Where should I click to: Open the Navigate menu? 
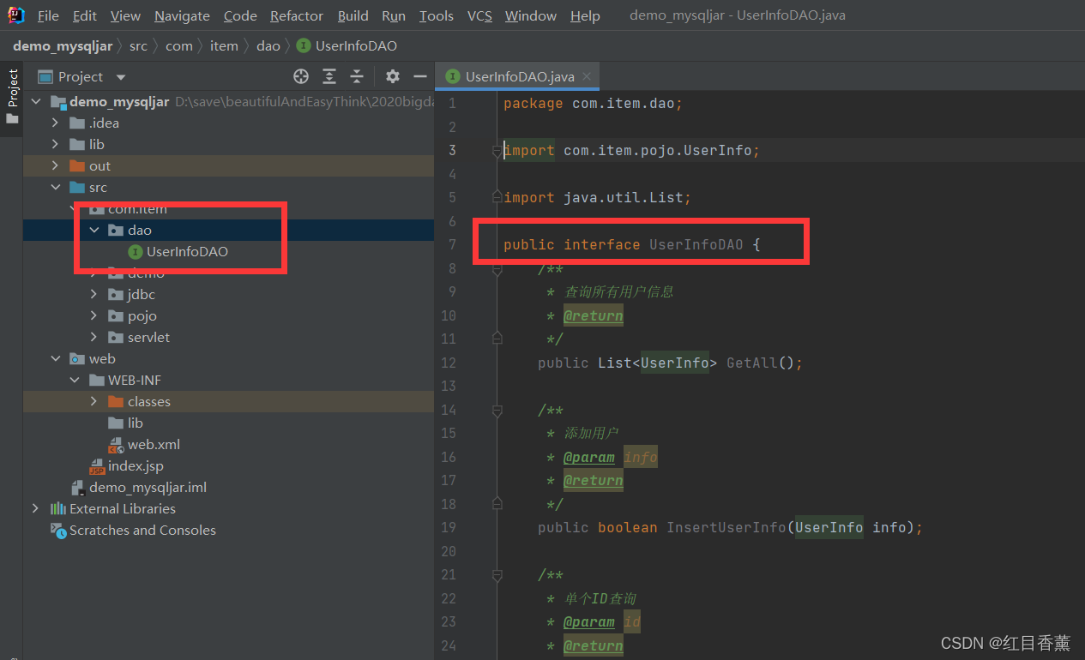tap(182, 15)
